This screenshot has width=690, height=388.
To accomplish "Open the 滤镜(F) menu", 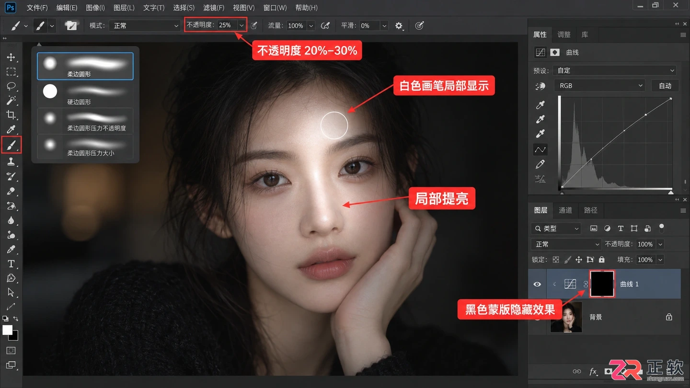I will pyautogui.click(x=214, y=8).
